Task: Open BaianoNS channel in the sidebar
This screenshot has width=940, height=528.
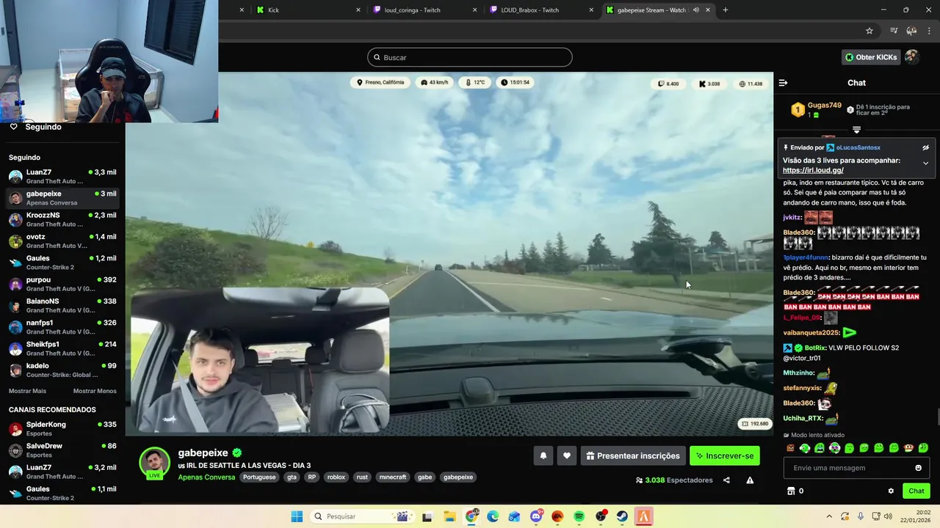Action: tap(62, 305)
